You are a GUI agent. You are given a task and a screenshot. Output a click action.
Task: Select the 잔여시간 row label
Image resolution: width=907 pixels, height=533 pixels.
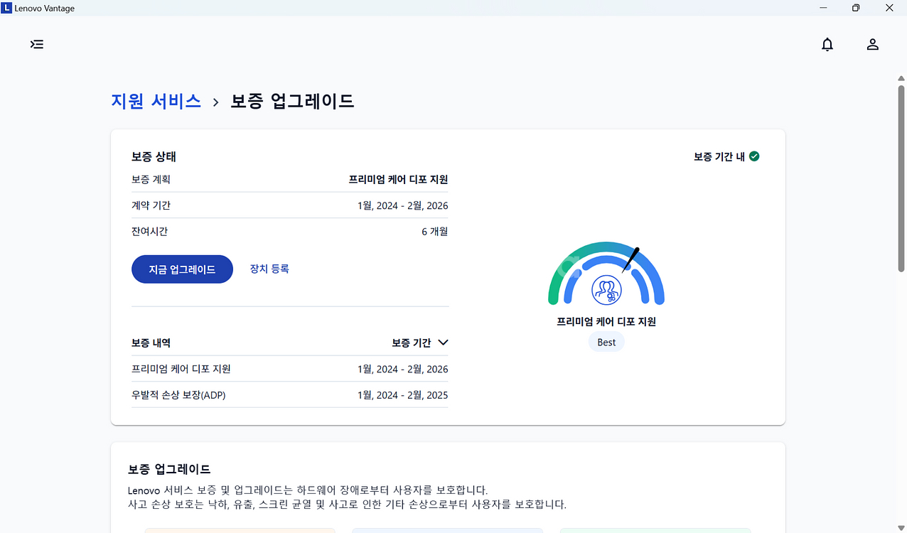coord(149,232)
